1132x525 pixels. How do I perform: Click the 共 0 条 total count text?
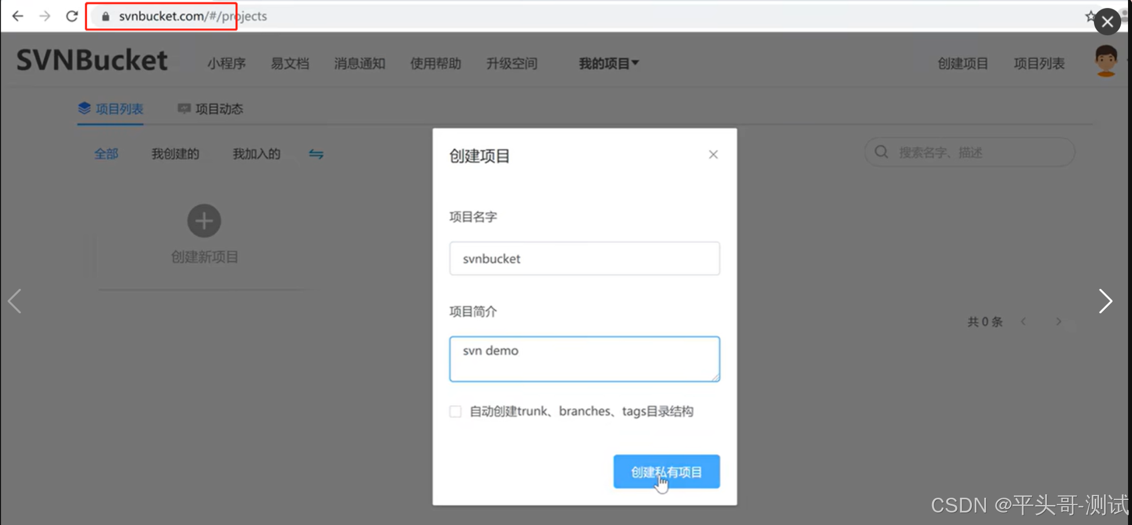click(x=985, y=322)
